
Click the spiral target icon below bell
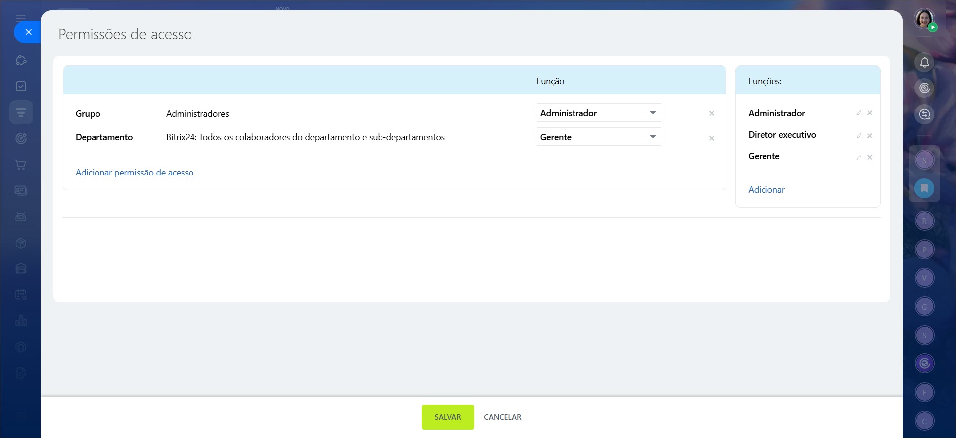pos(924,88)
